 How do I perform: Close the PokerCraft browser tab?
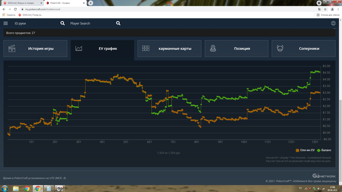(x=84, y=3)
